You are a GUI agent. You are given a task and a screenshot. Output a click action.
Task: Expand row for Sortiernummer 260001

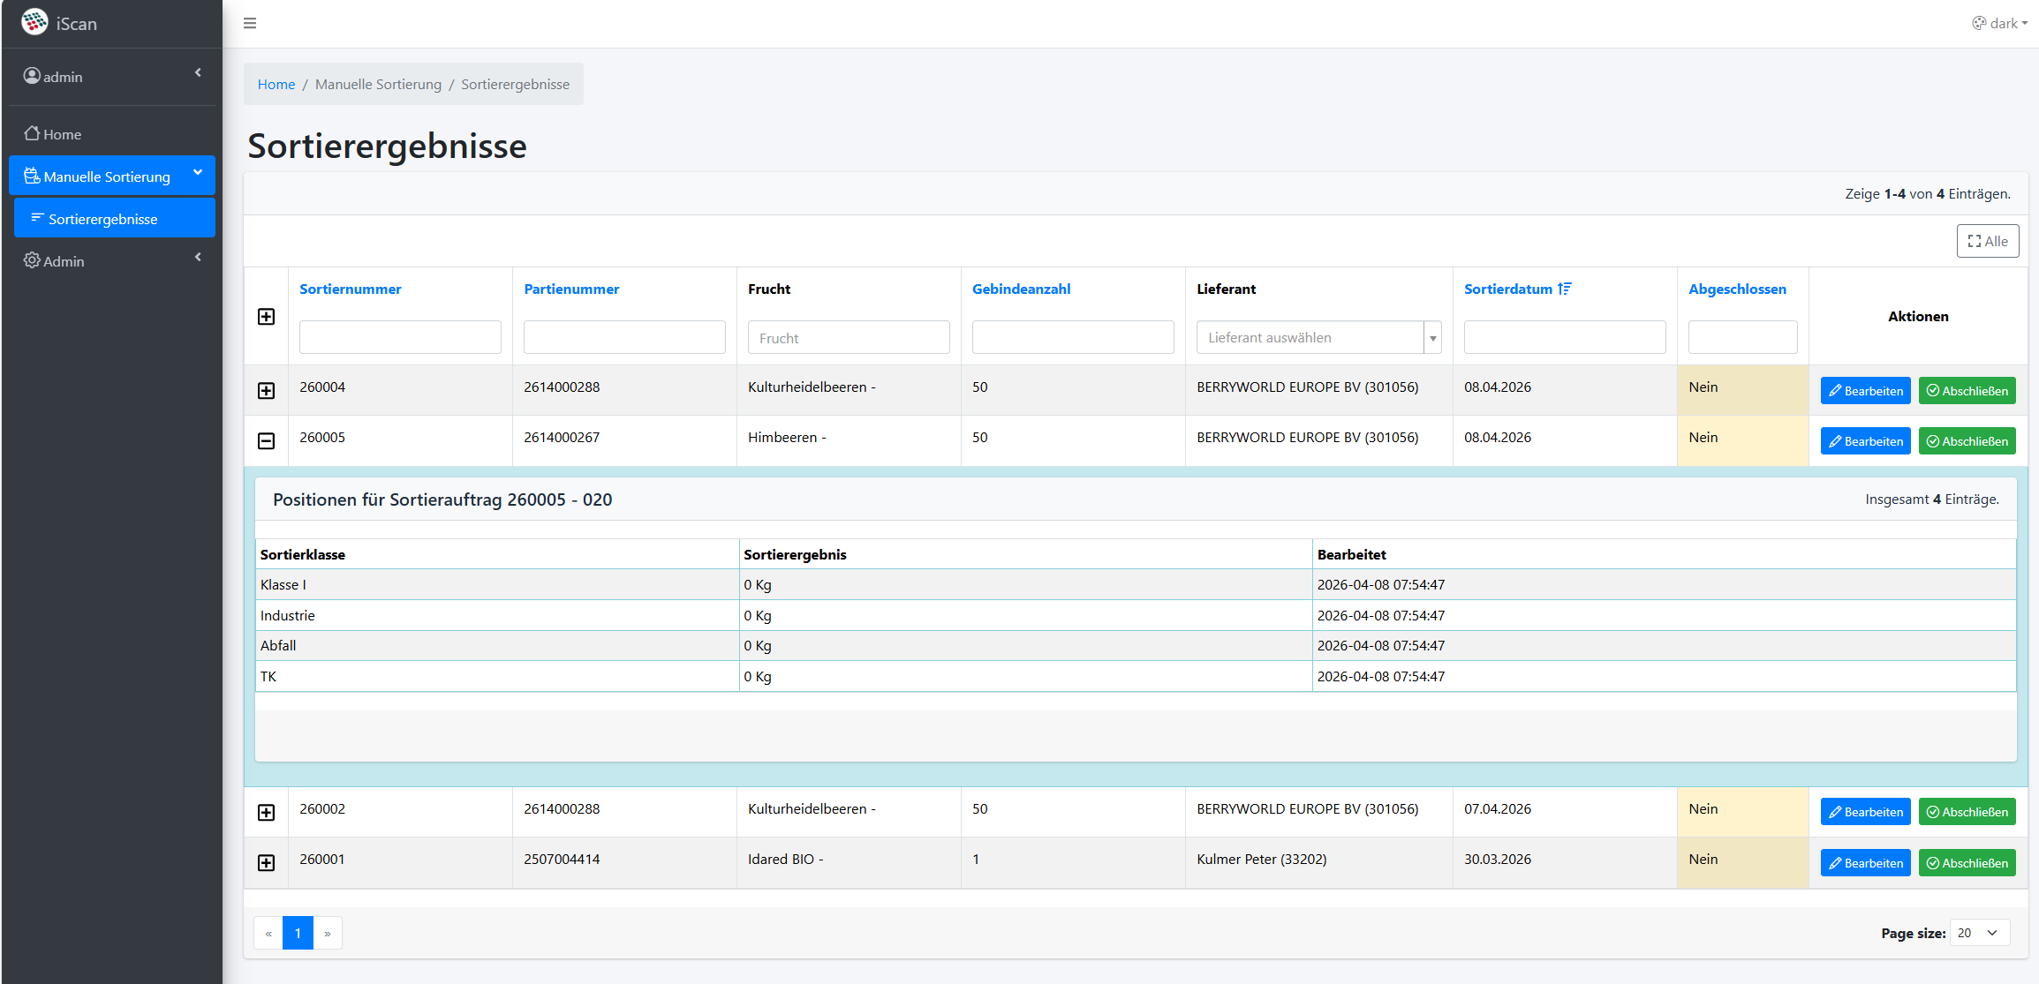click(x=266, y=862)
